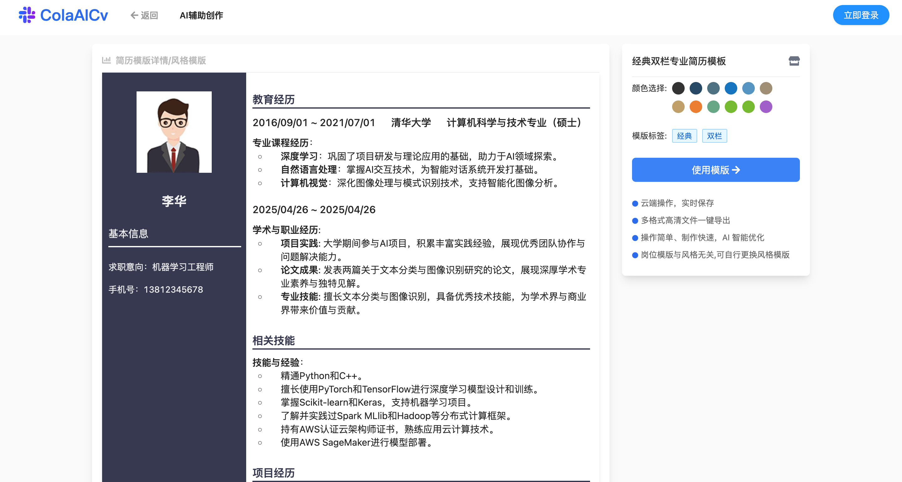Viewport: 902px width, 482px height.
Task: Click the ColaAICv logo icon
Action: pyautogui.click(x=27, y=15)
